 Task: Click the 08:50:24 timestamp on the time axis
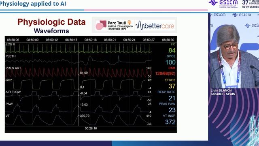(x=129, y=40)
